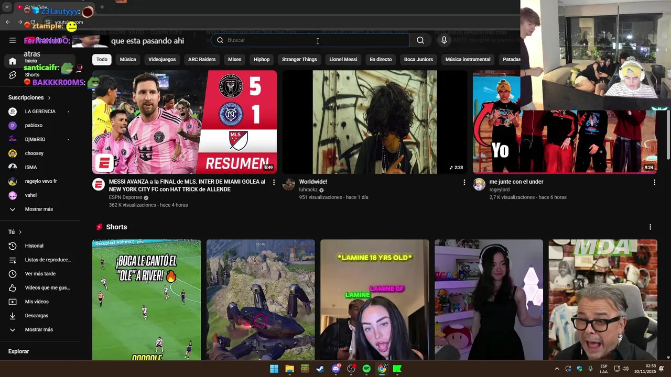671x377 pixels.
Task: Open the taskbar volume control
Action: 625,369
